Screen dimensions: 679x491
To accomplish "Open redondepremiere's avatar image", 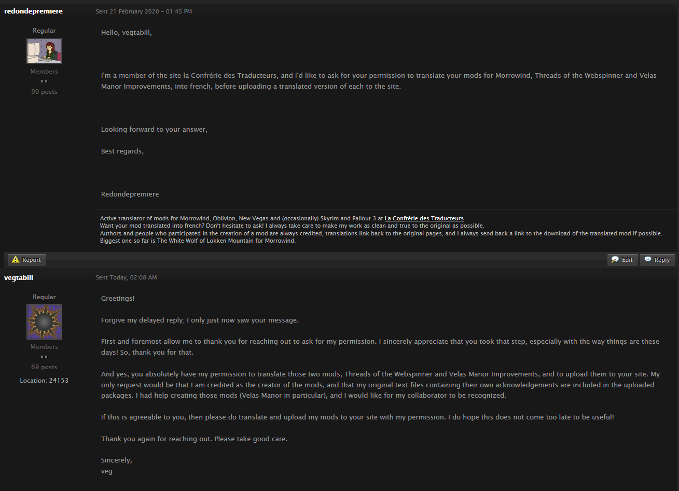I will click(x=44, y=51).
